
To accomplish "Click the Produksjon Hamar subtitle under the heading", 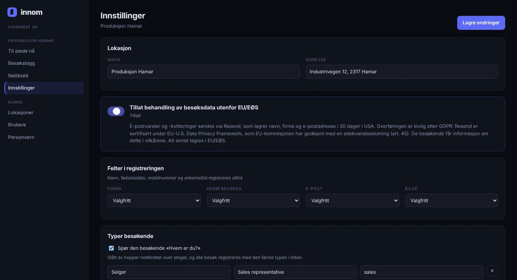I will [121, 26].
